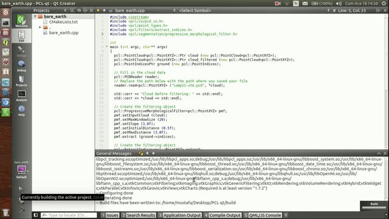Open the Application Output pane

(x=180, y=215)
